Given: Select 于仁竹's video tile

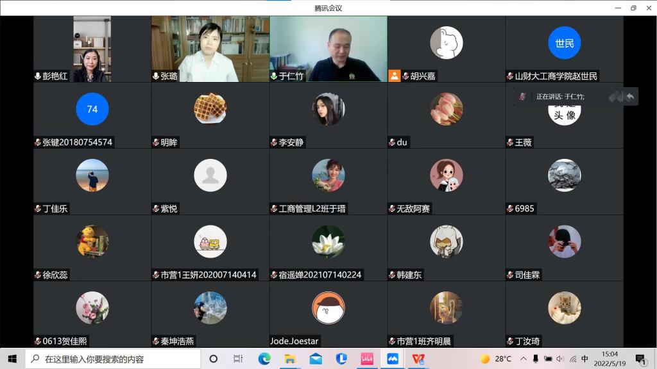Looking at the screenshot, I should click(x=328, y=48).
